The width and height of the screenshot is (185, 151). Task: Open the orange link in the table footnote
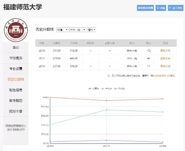click(x=163, y=75)
